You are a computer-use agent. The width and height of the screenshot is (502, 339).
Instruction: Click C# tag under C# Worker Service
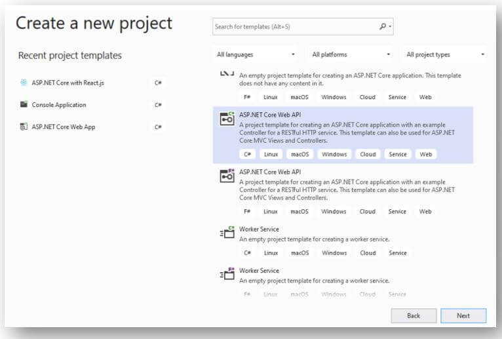click(x=247, y=253)
